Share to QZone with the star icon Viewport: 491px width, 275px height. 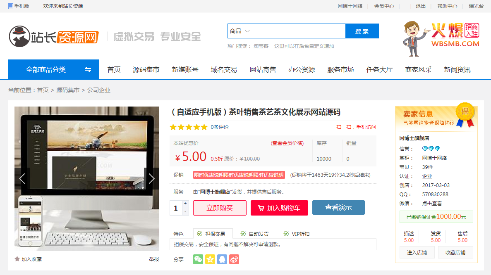pos(210,259)
